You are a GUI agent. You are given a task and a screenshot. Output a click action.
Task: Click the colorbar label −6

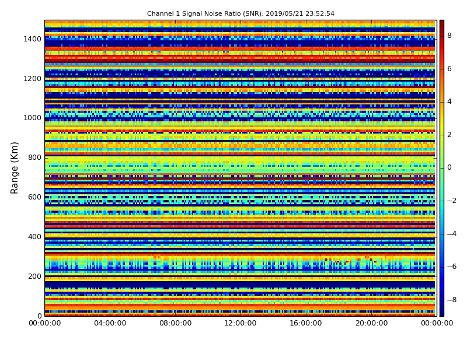(452, 267)
